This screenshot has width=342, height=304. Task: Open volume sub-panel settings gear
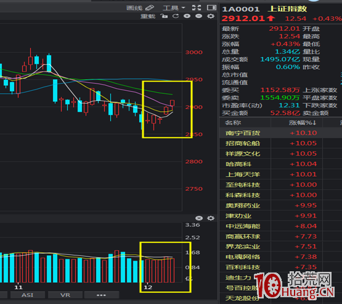tap(211, 218)
